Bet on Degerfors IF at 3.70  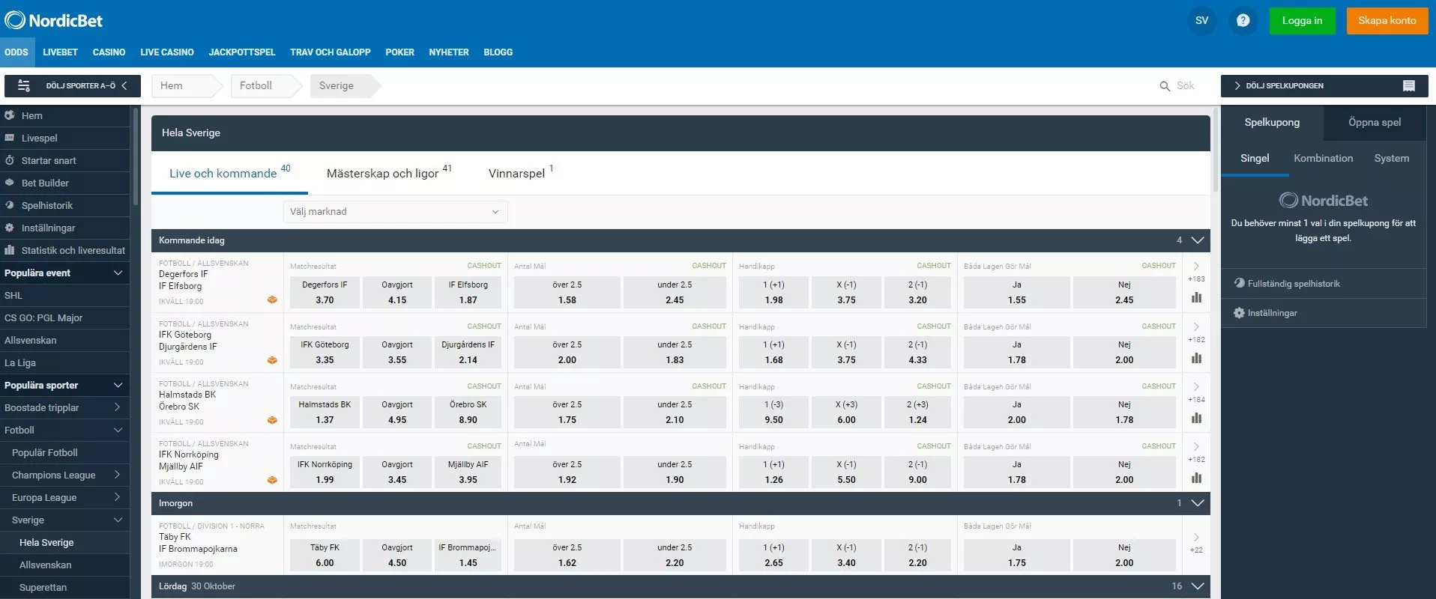point(325,293)
